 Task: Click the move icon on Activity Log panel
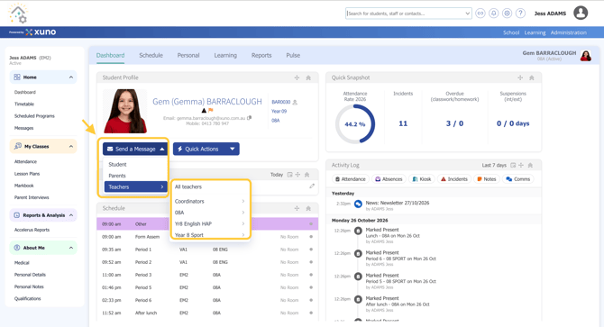click(521, 165)
